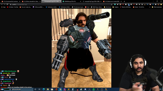Viewport: 163px width, 91px height.
Task: Open Microsoft Edge from the taskbar
Action: coord(44,89)
